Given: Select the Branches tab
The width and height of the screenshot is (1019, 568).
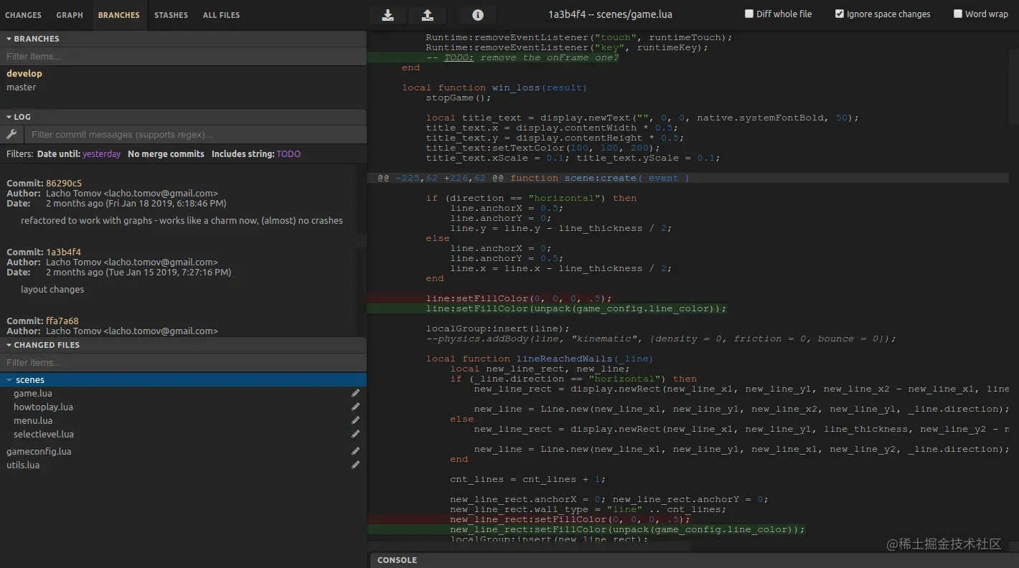Looking at the screenshot, I should 119,15.
